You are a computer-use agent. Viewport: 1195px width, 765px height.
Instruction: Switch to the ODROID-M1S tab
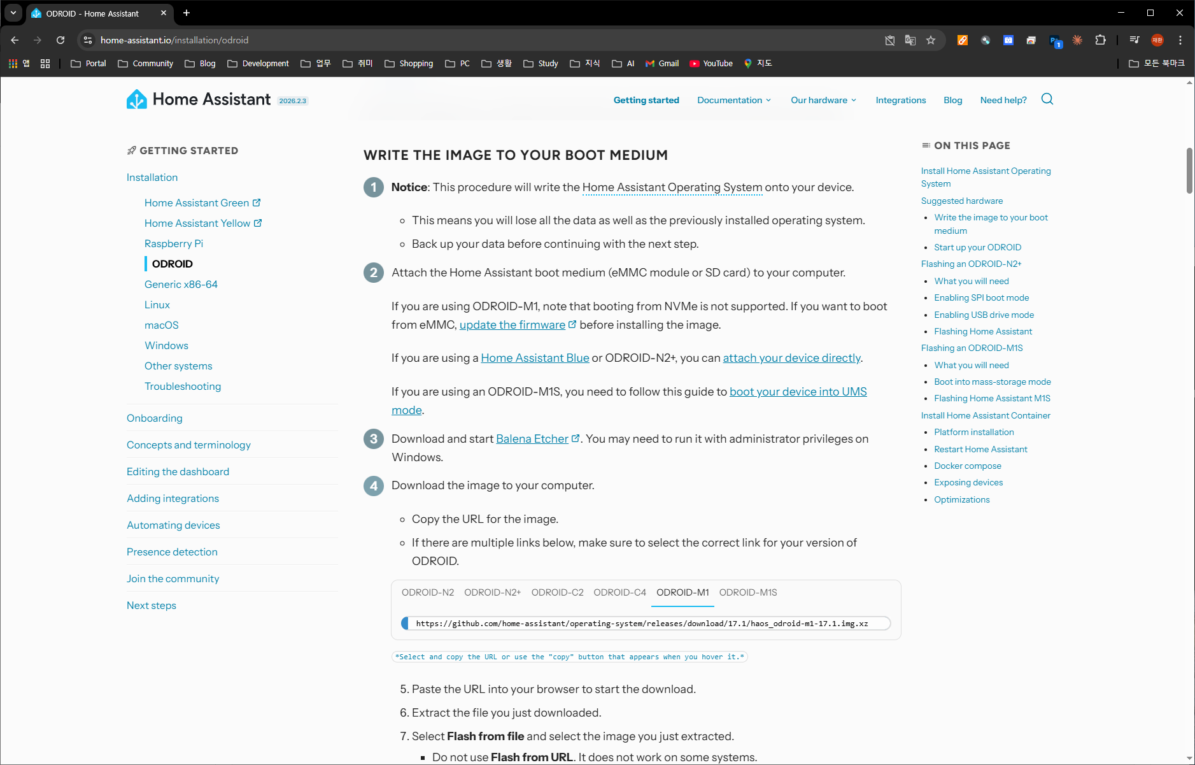coord(748,592)
